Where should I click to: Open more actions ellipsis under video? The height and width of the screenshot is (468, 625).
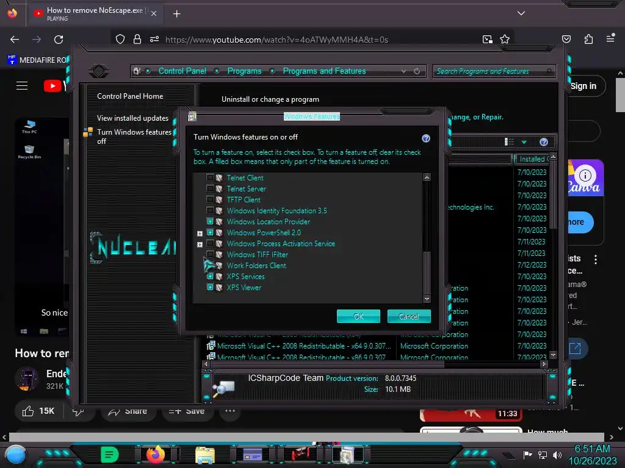pos(230,411)
